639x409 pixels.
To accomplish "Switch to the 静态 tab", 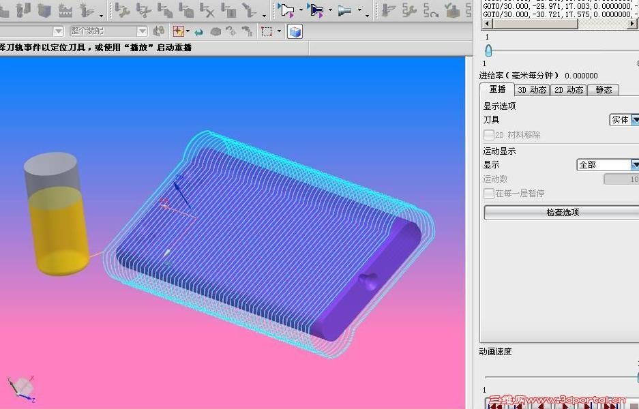I will (603, 90).
